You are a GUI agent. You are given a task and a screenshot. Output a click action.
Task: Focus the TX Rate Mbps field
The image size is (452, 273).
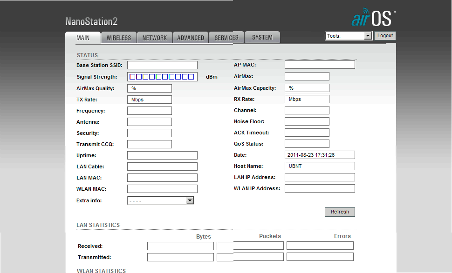[149, 100]
